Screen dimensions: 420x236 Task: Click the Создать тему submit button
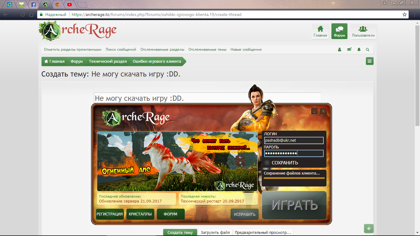tap(180, 233)
